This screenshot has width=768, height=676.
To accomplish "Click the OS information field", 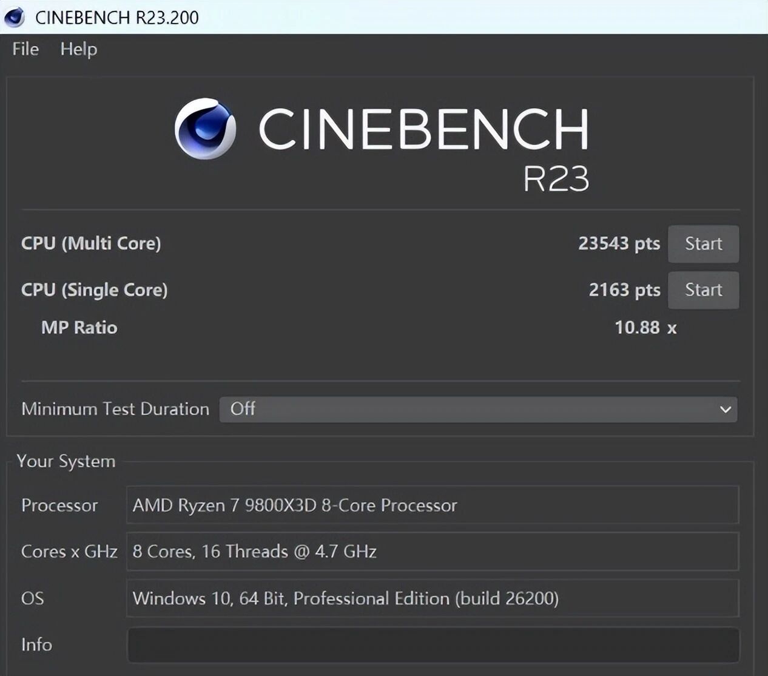I will (433, 598).
